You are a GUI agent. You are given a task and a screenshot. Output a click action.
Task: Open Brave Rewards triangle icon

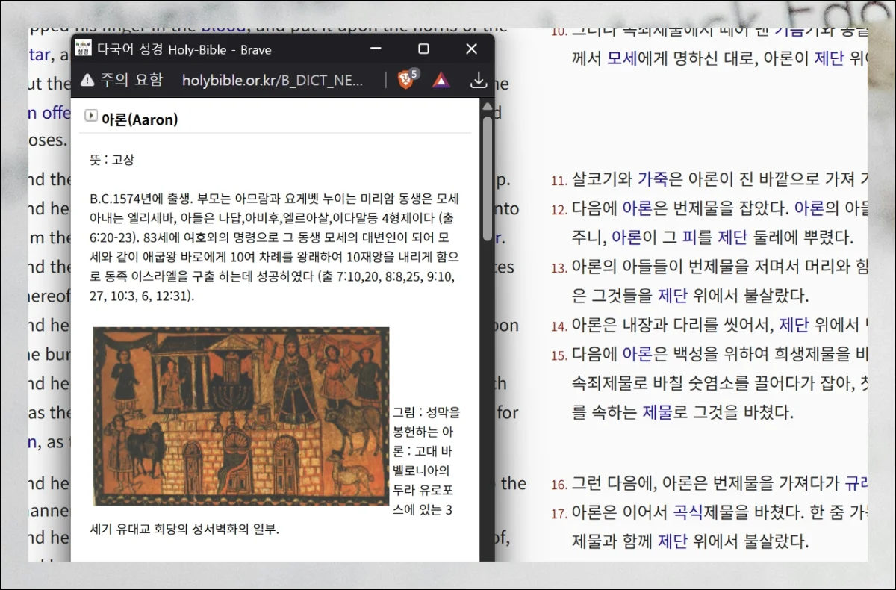click(441, 80)
